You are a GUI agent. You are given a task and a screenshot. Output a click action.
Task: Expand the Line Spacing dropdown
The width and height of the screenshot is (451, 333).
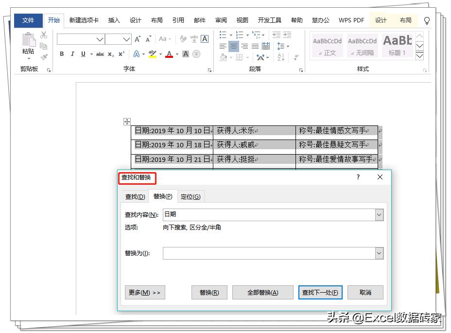[x=288, y=46]
